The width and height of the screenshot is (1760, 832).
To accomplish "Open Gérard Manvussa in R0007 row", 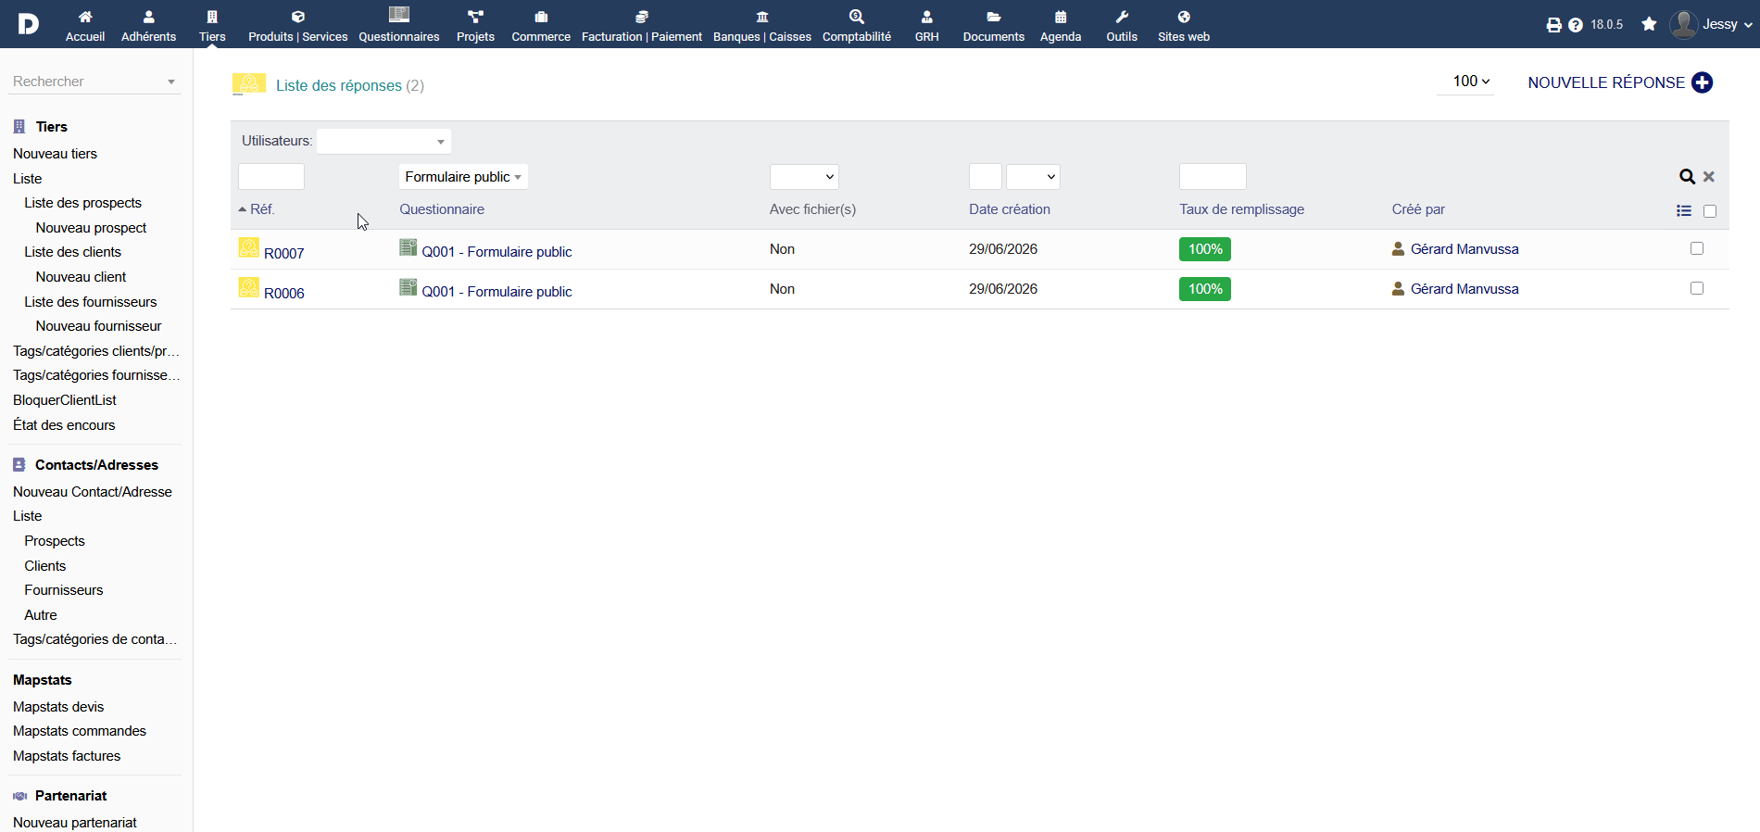I will pyautogui.click(x=1465, y=249).
